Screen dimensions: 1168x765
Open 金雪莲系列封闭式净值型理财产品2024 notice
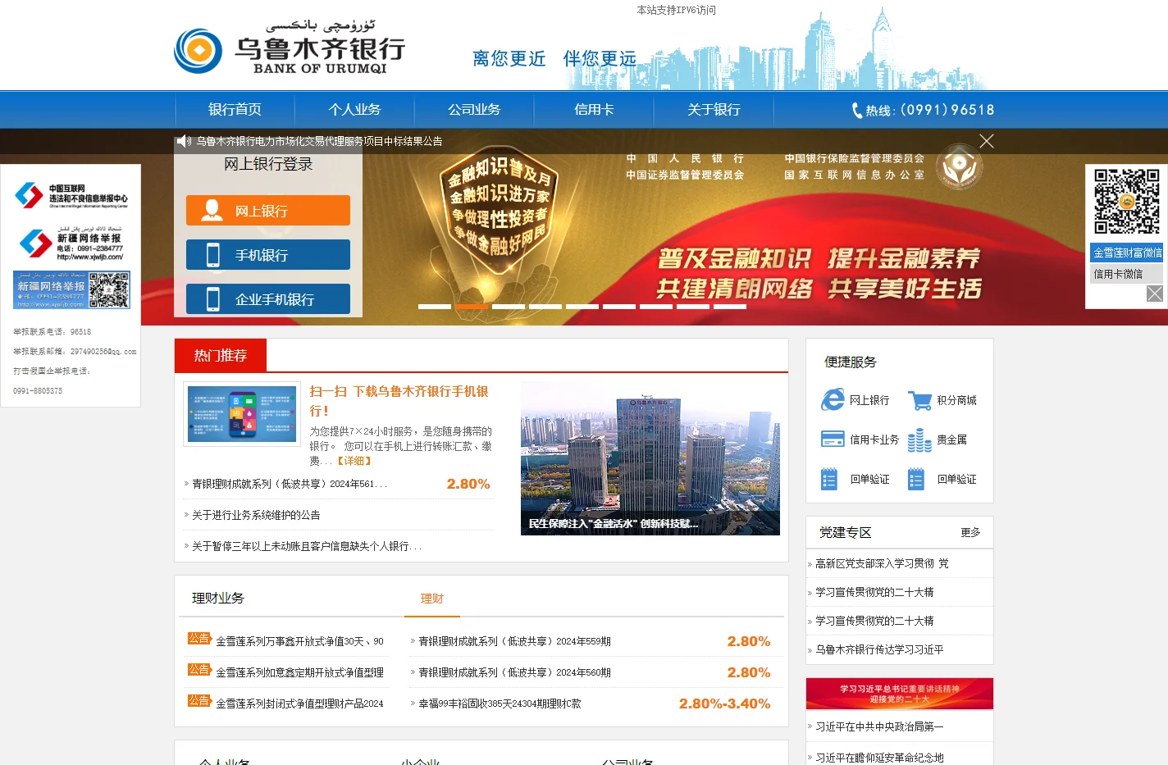(x=299, y=704)
